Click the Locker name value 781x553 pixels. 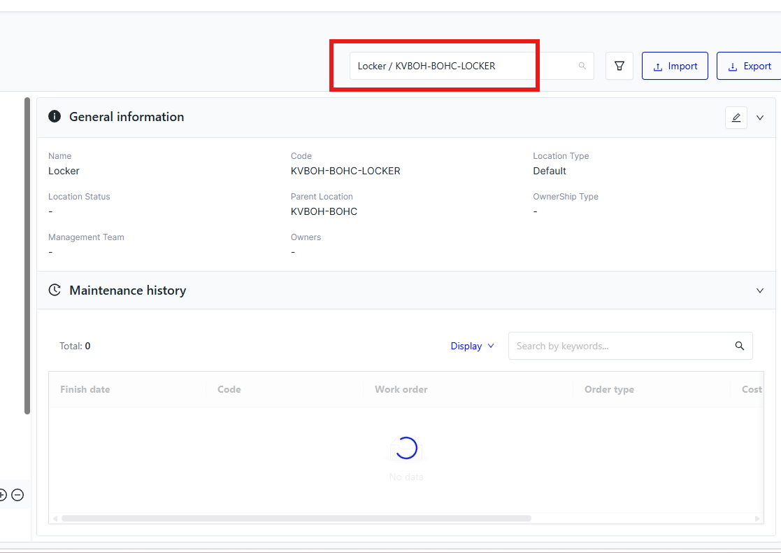tap(64, 171)
